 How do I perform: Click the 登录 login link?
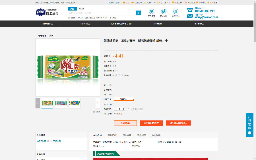111,3
